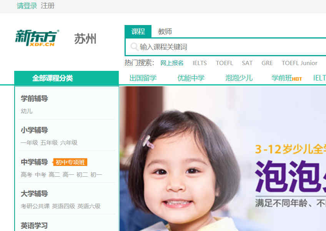Viewport: 326px width, 231px height.
Task: Select the 网上报名 hot search link
Action: pyautogui.click(x=172, y=63)
